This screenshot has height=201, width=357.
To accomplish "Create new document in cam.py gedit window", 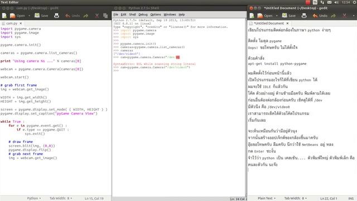I will click(x=4, y=16).
